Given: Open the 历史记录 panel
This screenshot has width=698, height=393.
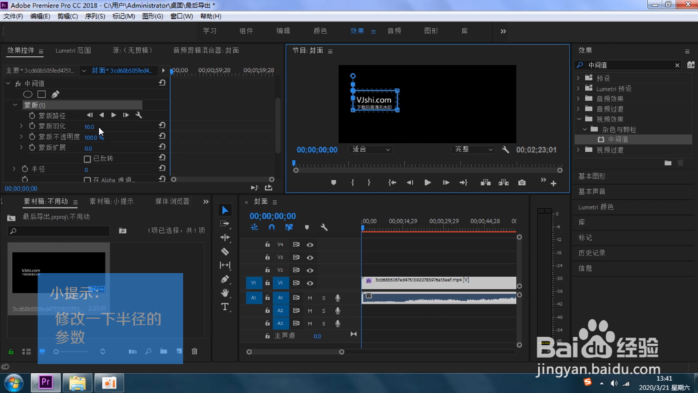Looking at the screenshot, I should point(592,253).
